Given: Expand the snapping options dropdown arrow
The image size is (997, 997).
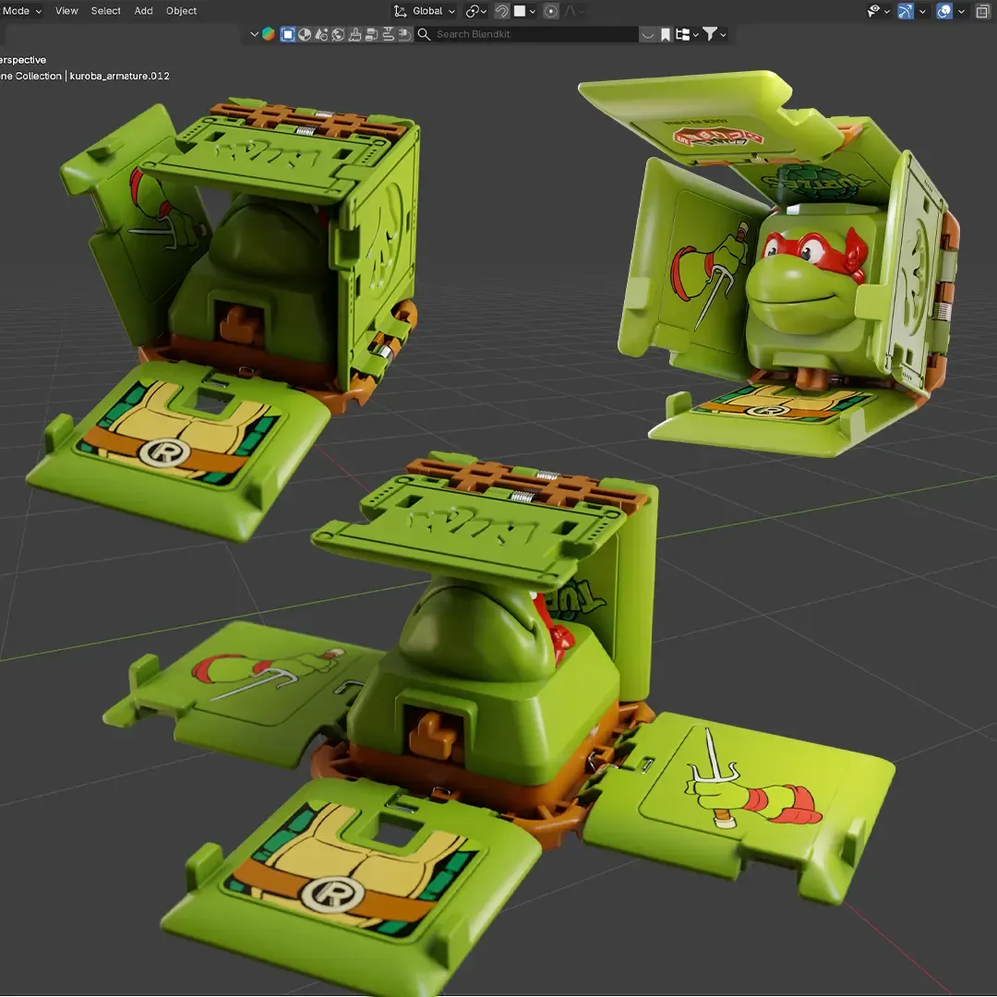Looking at the screenshot, I should (x=533, y=11).
